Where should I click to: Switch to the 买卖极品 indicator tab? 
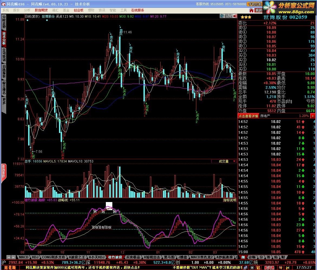click(133, 257)
